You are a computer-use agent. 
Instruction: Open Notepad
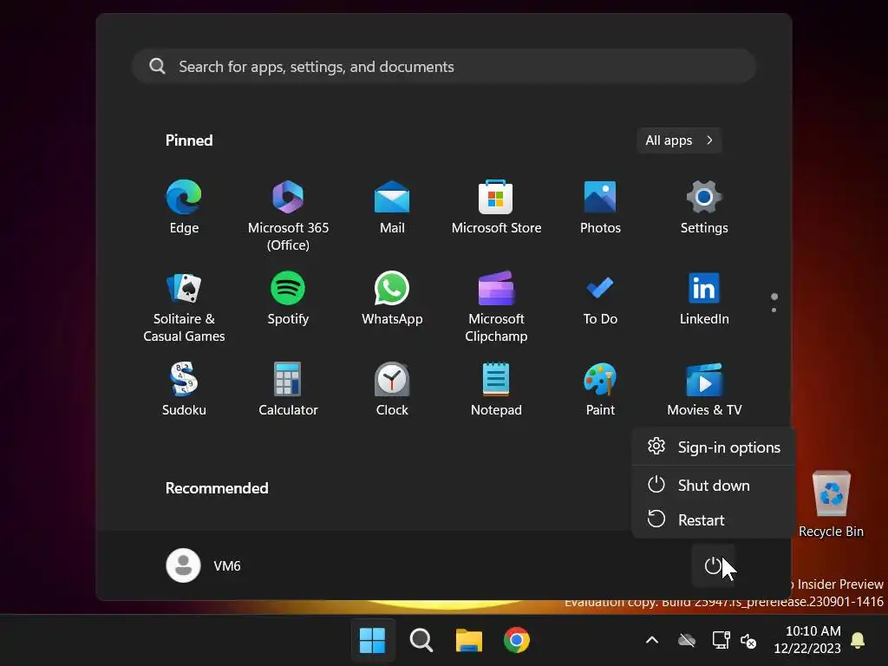pos(496,389)
